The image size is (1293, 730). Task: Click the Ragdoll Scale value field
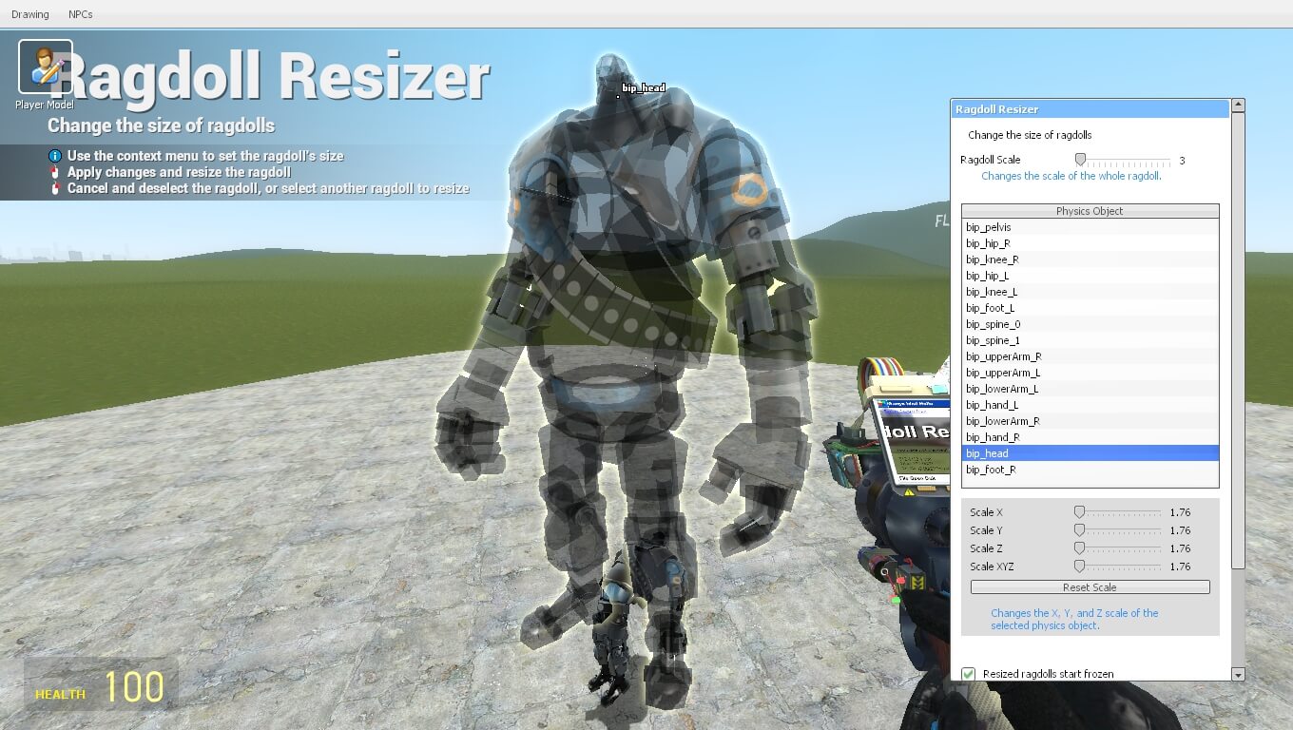tap(1183, 161)
